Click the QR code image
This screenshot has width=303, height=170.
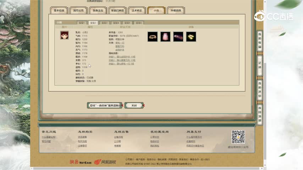pos(238,137)
